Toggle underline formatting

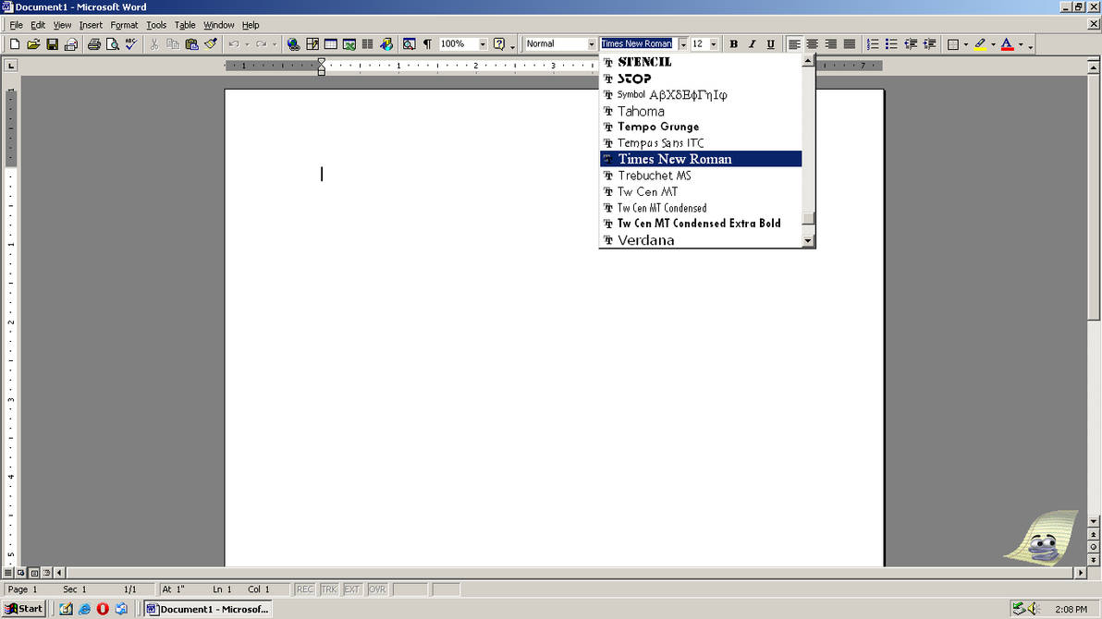[x=770, y=43]
